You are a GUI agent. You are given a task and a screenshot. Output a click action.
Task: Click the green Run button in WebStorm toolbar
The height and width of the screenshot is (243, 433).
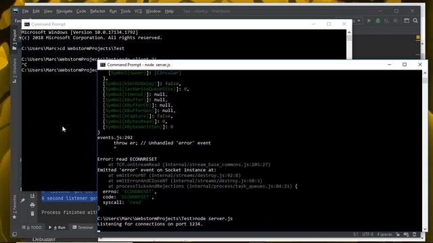pos(369,21)
